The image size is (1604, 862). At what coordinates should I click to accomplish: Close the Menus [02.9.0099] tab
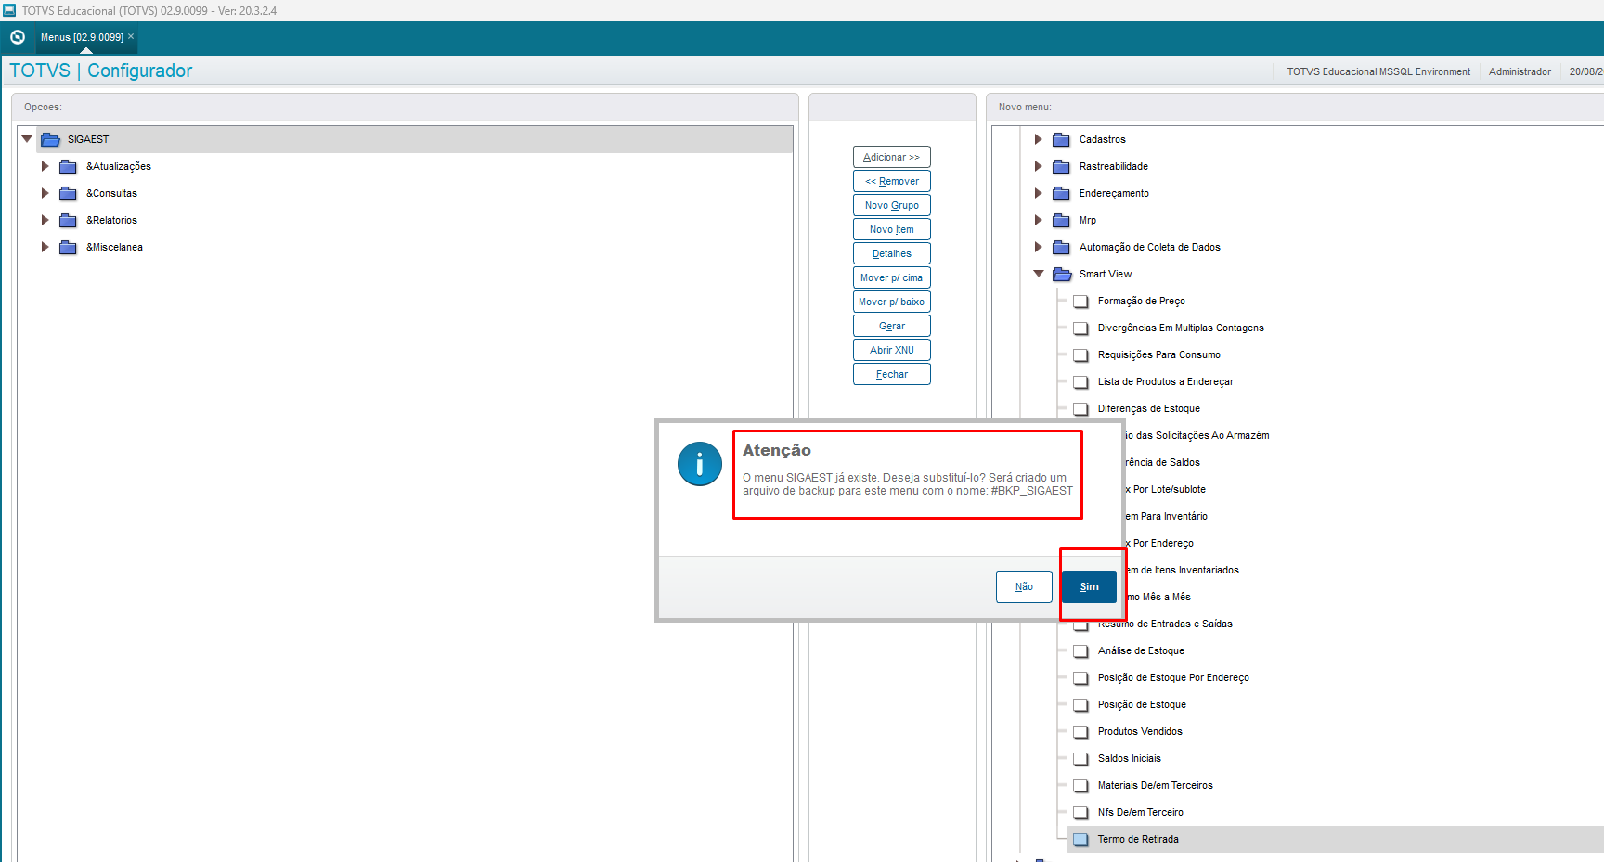(x=131, y=36)
